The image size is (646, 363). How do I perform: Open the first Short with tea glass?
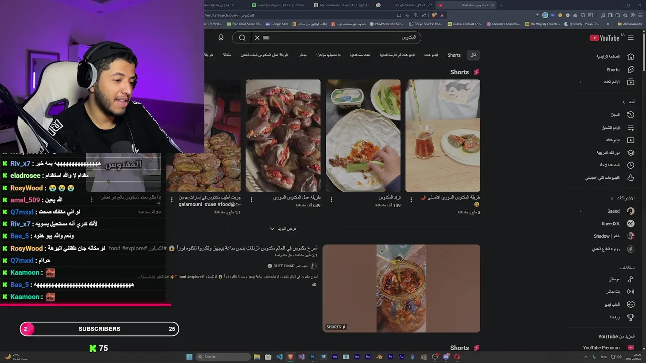click(x=443, y=135)
